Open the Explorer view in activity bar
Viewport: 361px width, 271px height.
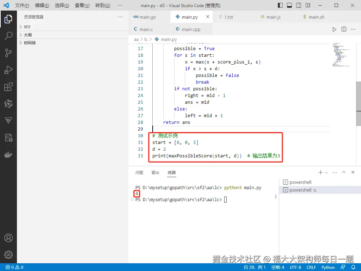click(x=8, y=19)
